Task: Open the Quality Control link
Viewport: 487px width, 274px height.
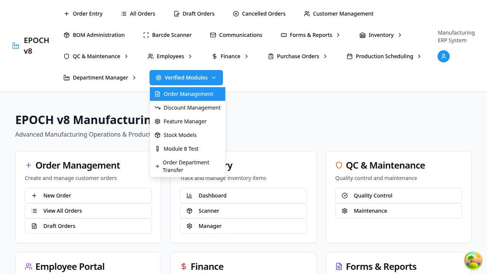Action: pyautogui.click(x=398, y=196)
